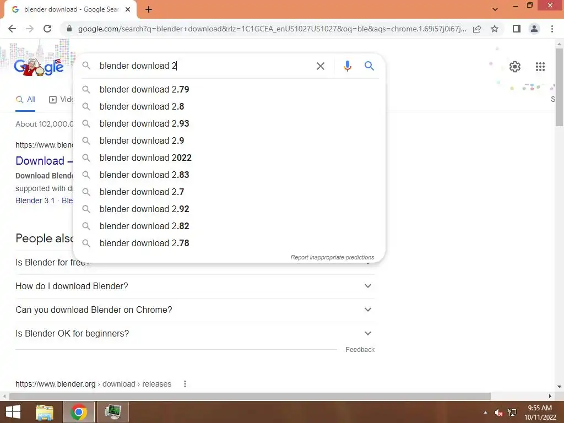Image resolution: width=564 pixels, height=423 pixels.
Task: Select the All search tab
Action: pyautogui.click(x=25, y=100)
